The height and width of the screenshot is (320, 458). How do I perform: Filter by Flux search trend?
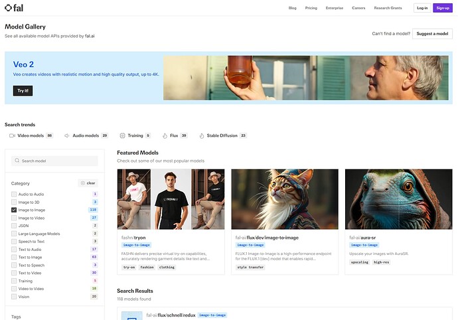click(175, 135)
